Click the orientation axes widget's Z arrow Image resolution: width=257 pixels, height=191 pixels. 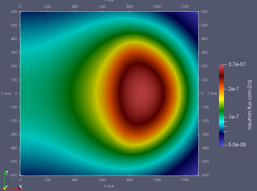click(x=5, y=174)
